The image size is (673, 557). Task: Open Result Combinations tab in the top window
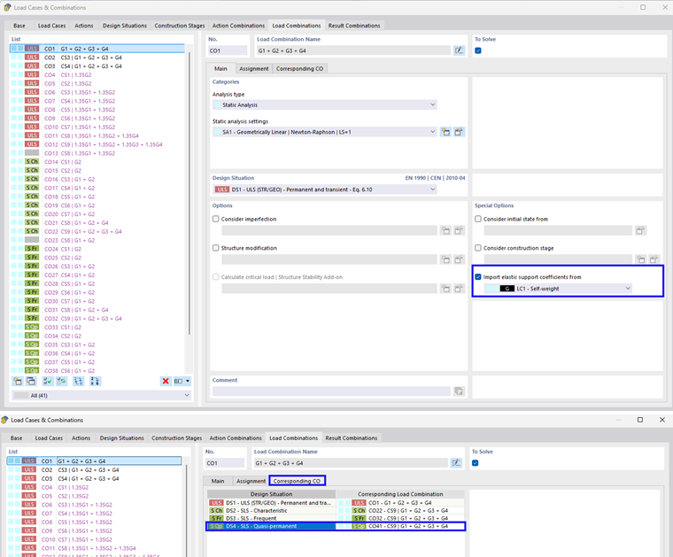pyautogui.click(x=354, y=26)
